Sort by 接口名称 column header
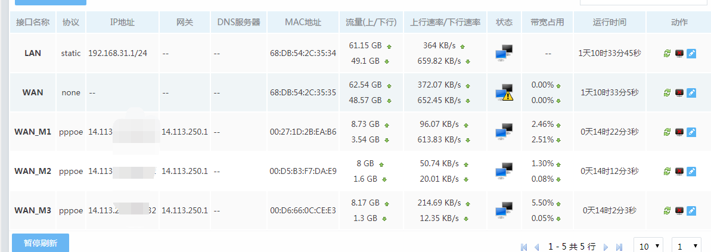 33,22
